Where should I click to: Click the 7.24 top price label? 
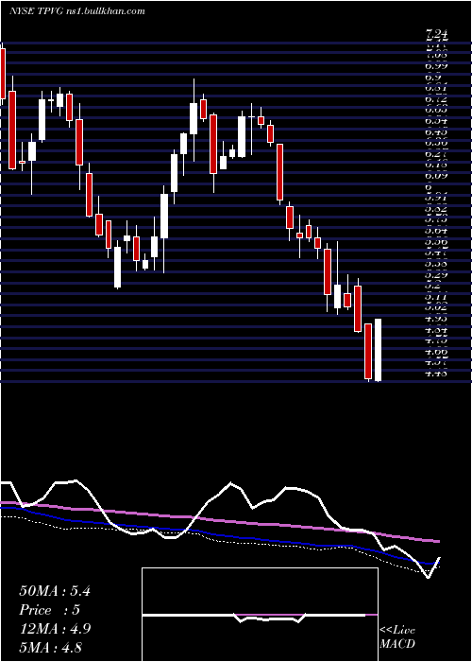[x=436, y=35]
